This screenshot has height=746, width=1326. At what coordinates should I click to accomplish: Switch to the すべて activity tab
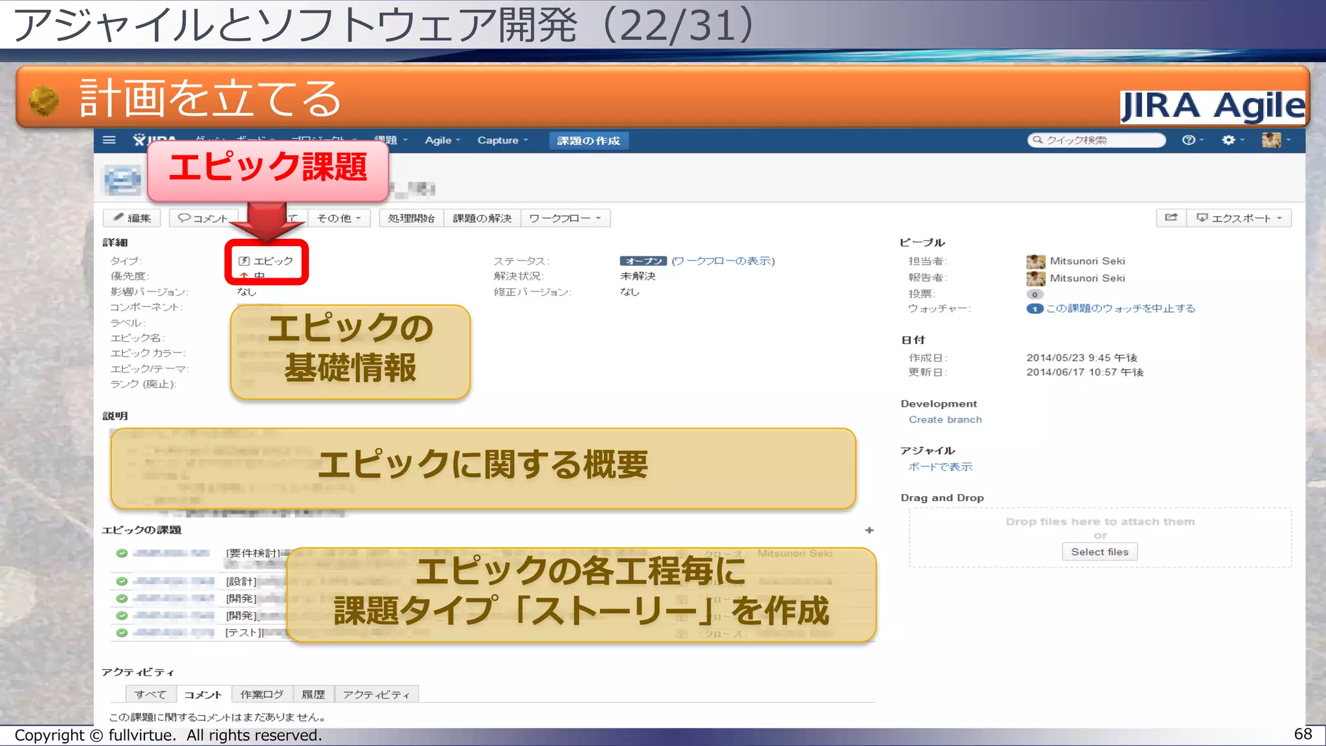(x=150, y=694)
